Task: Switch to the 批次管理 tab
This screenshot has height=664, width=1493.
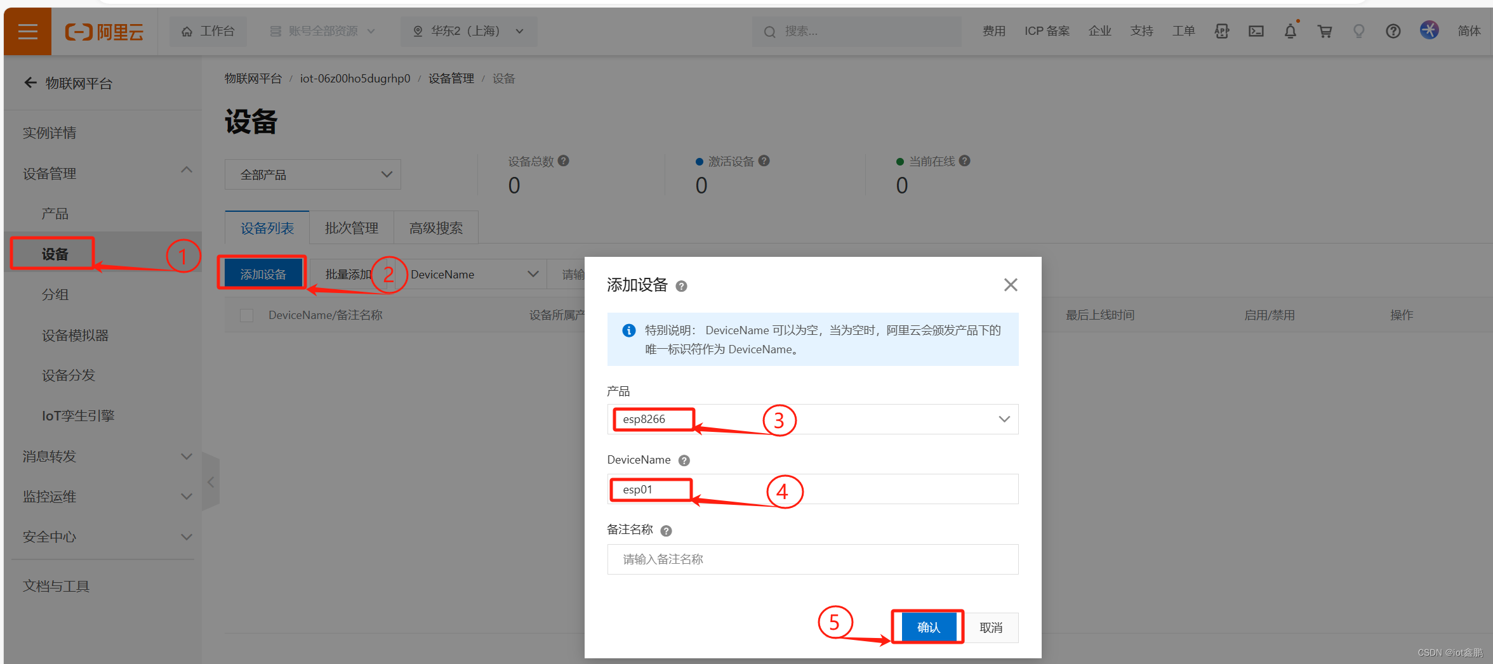Action: tap(352, 228)
